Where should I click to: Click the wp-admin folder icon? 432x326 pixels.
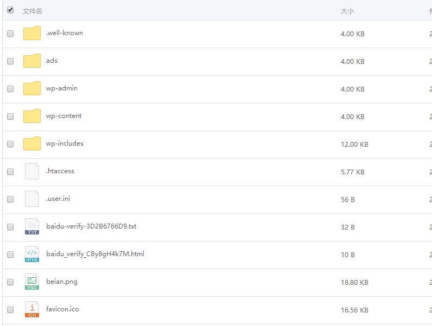[32, 89]
